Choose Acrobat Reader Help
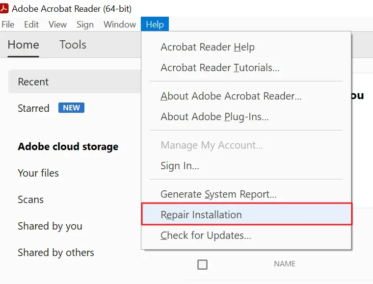 pos(246,47)
